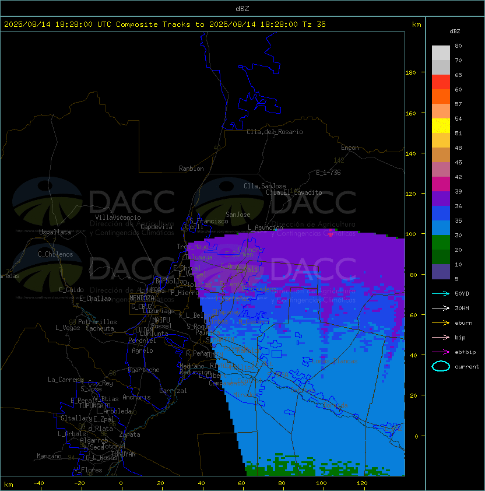Image resolution: width=485 pixels, height=491 pixels.
Task: Select the dark orange 57-60 dBZ swatch
Action: (441, 96)
